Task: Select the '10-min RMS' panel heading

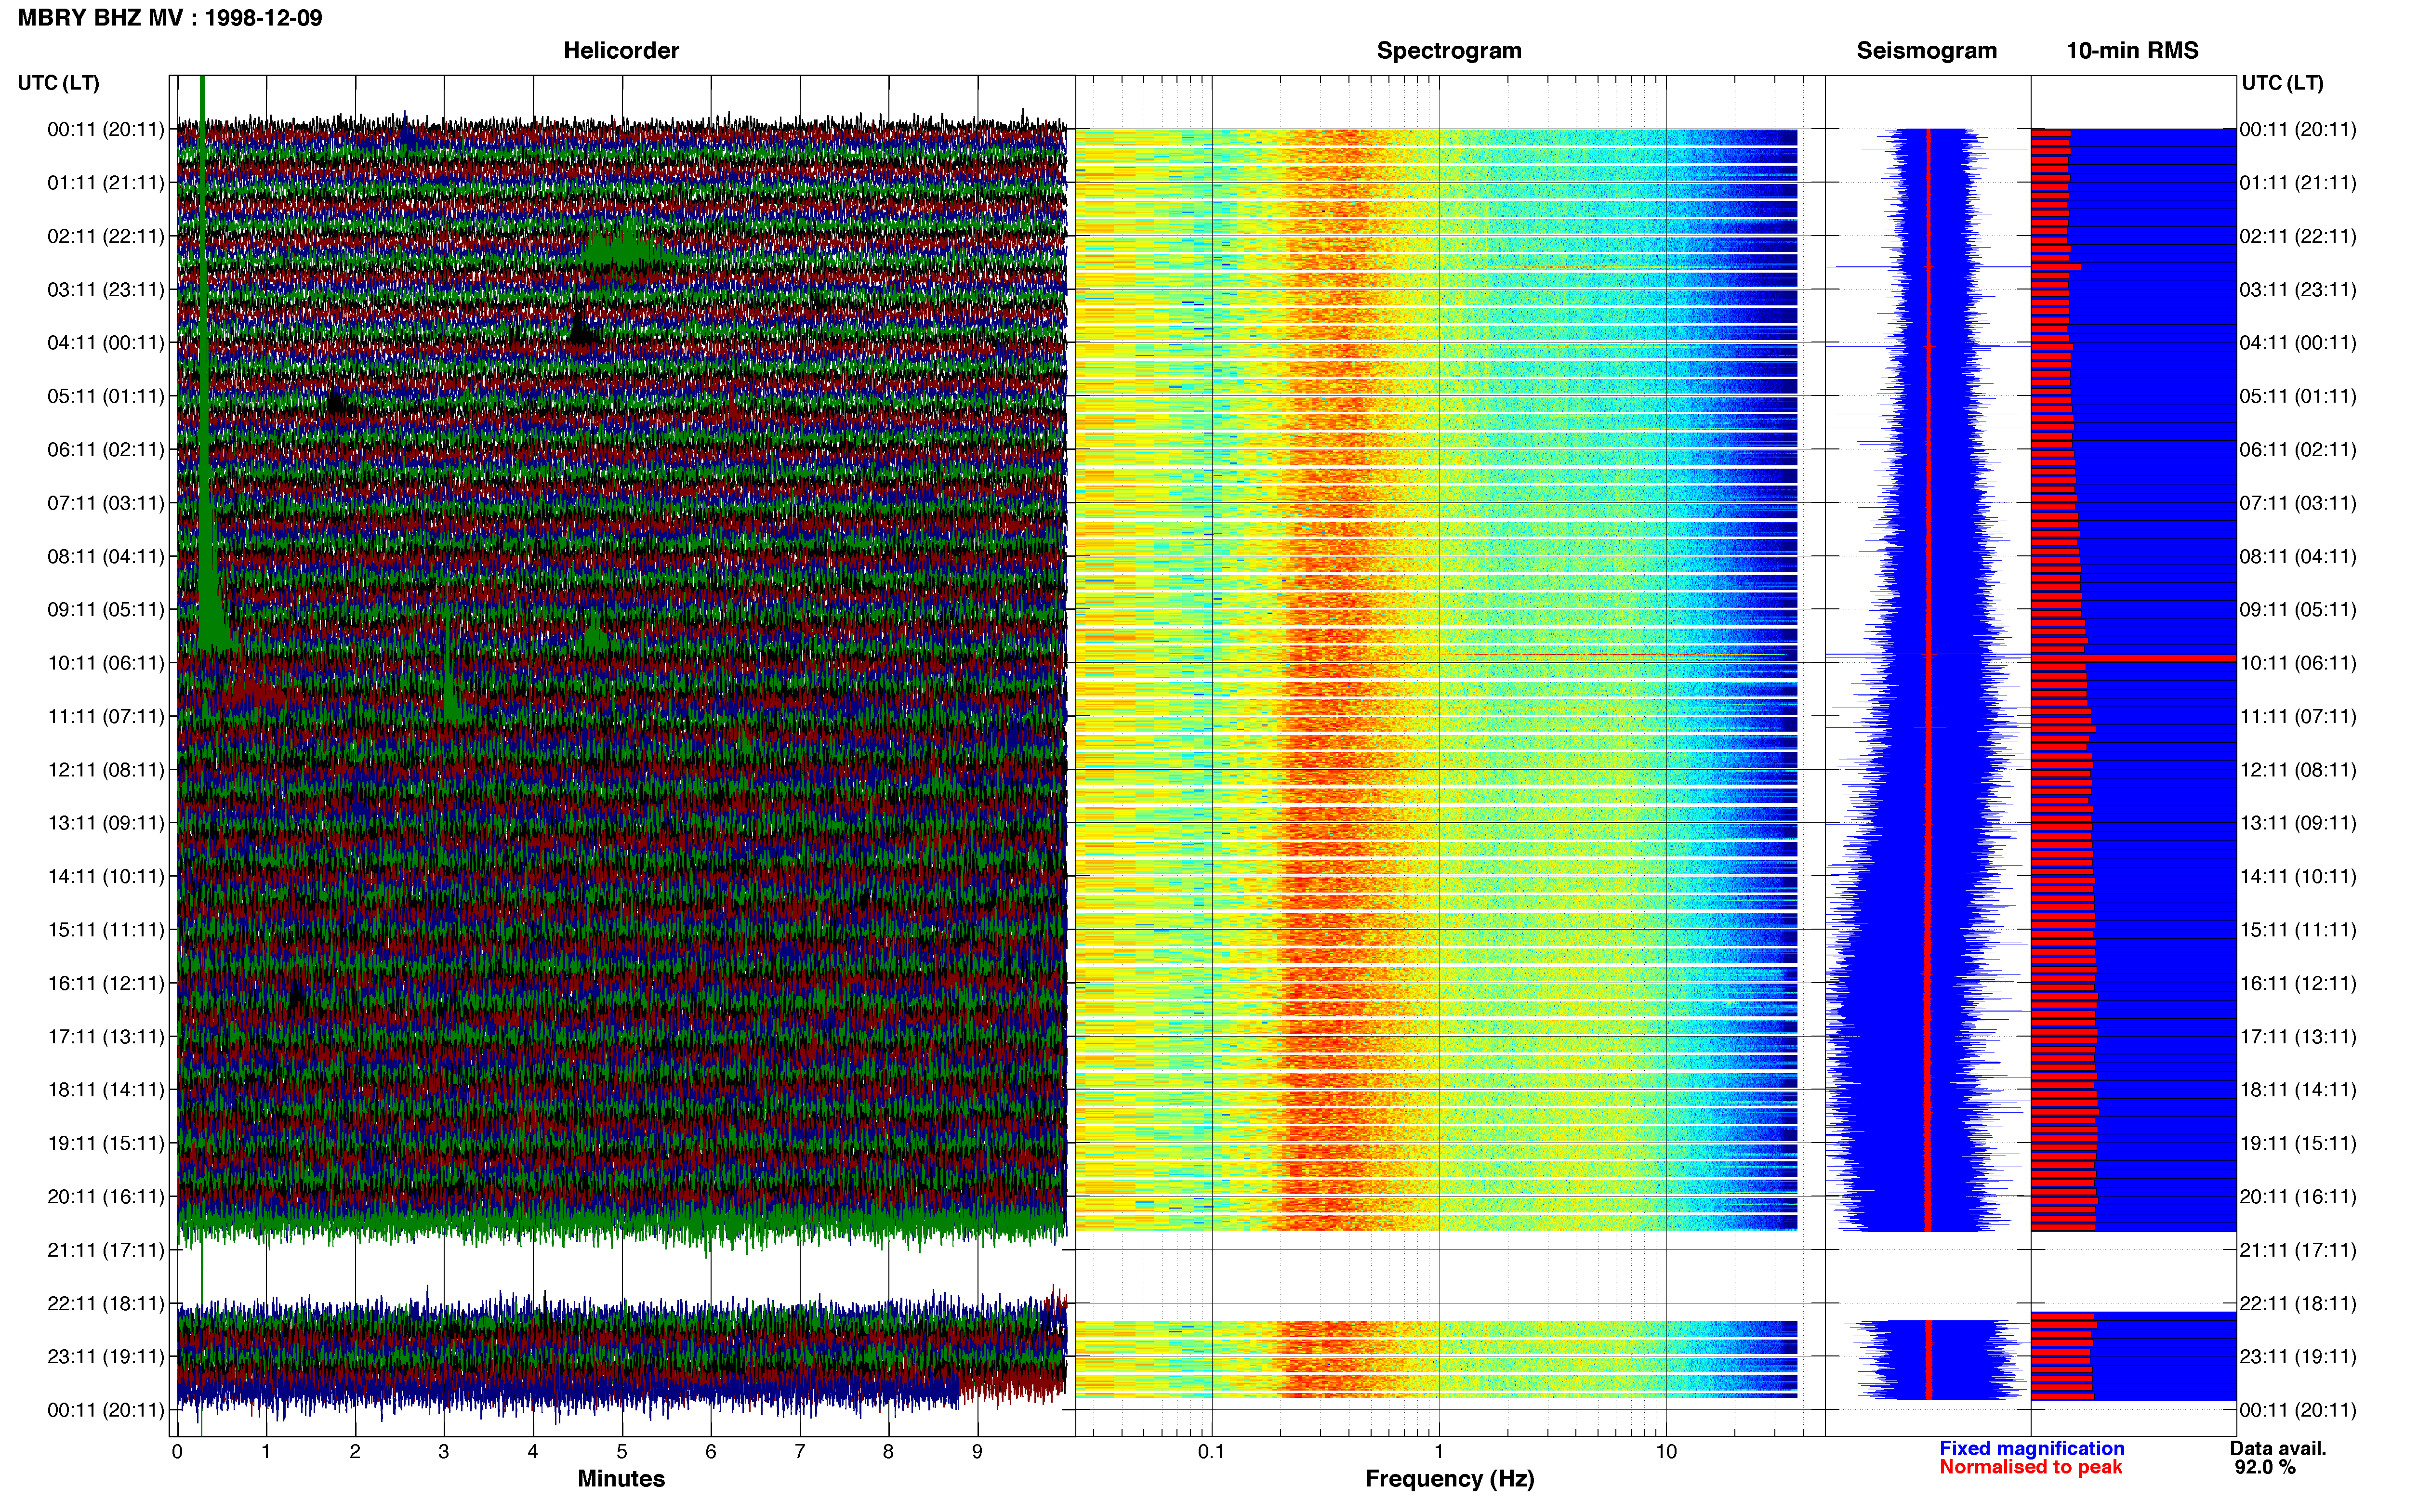Action: pos(2132,51)
